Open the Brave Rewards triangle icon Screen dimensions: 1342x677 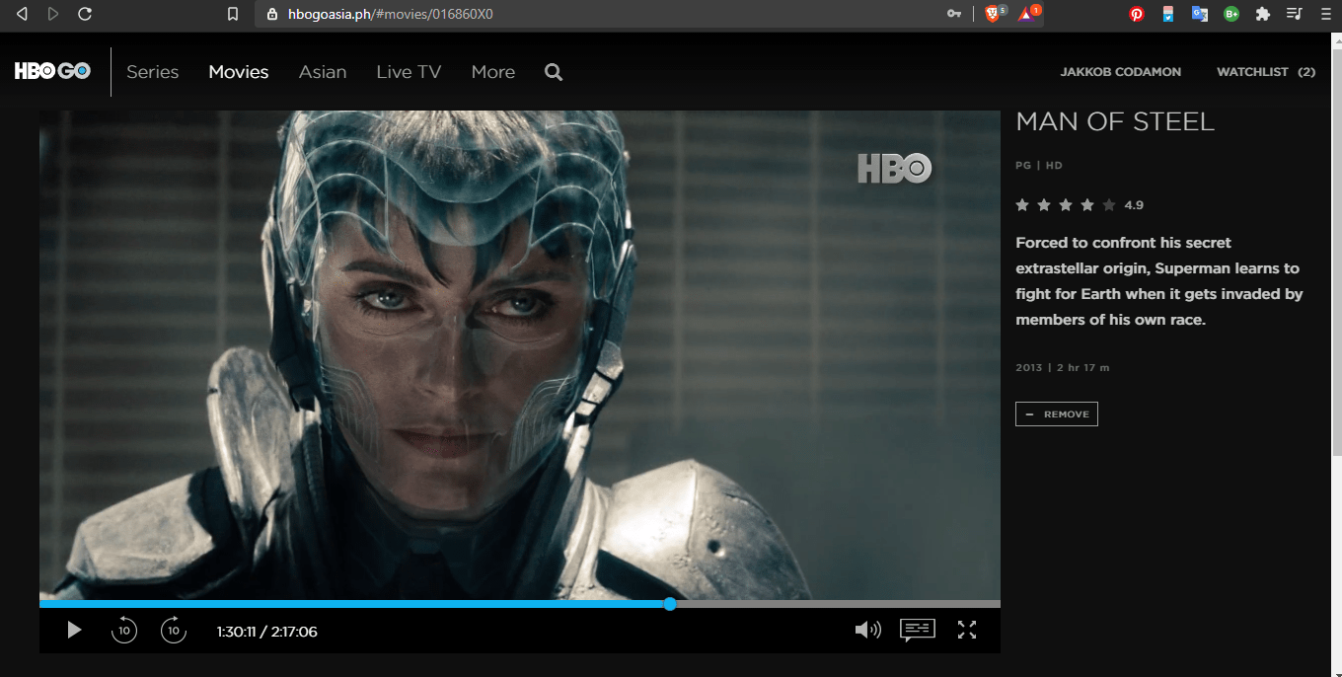coord(1026,15)
